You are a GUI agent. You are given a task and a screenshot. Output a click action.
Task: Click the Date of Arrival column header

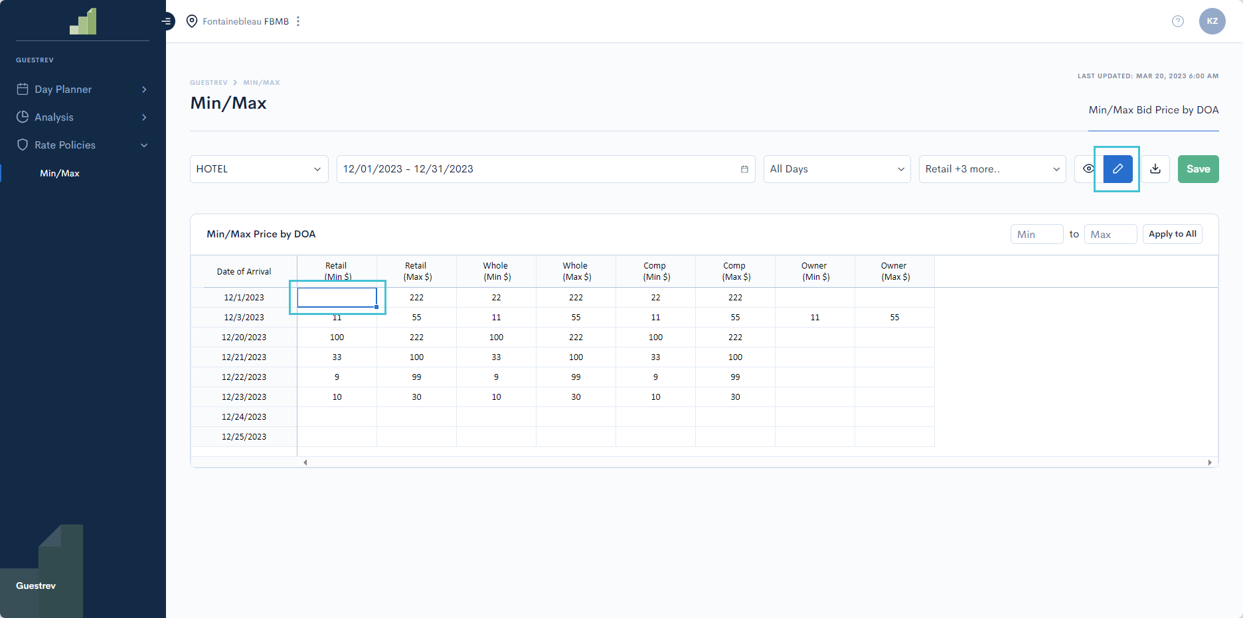coord(244,271)
